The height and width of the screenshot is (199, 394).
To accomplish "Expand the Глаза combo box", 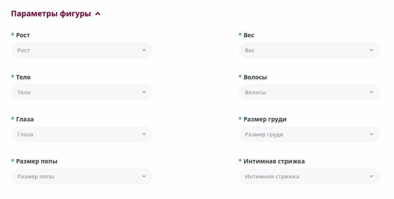I will pos(82,134).
